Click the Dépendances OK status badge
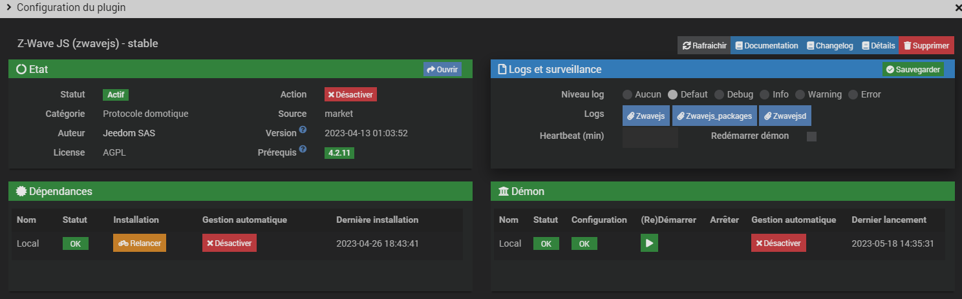This screenshot has width=962, height=299. click(76, 243)
